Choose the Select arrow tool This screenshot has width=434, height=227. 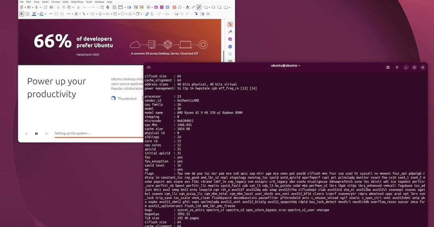21,14
